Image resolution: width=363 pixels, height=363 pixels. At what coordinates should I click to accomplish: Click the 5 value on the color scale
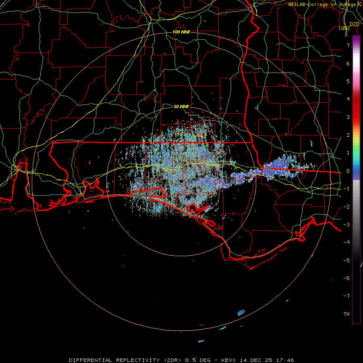(348, 81)
